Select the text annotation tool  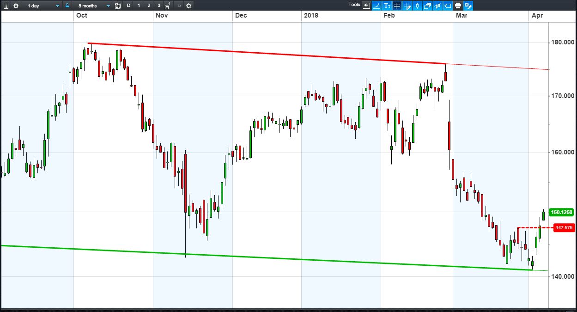387,6
